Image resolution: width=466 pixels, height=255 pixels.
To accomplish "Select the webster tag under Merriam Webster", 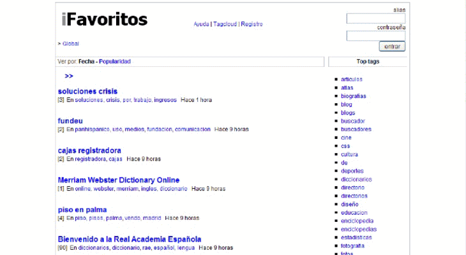I will click(x=103, y=189).
